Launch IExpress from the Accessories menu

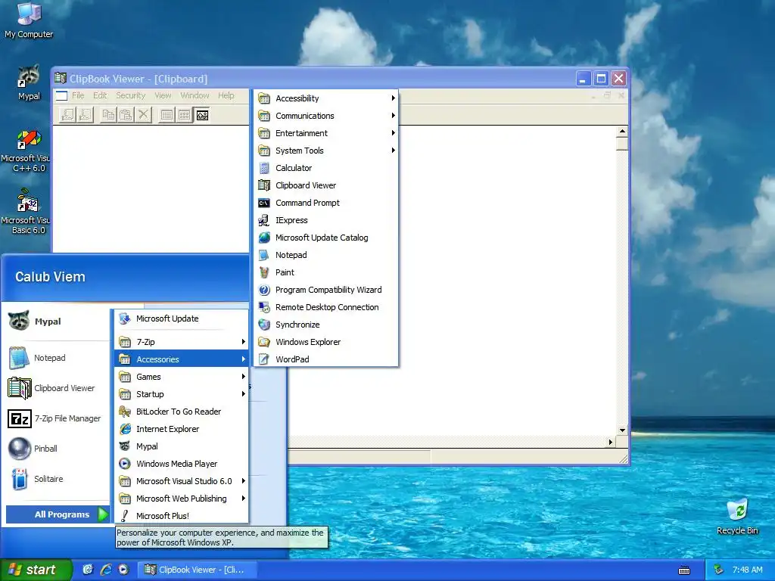(325, 220)
